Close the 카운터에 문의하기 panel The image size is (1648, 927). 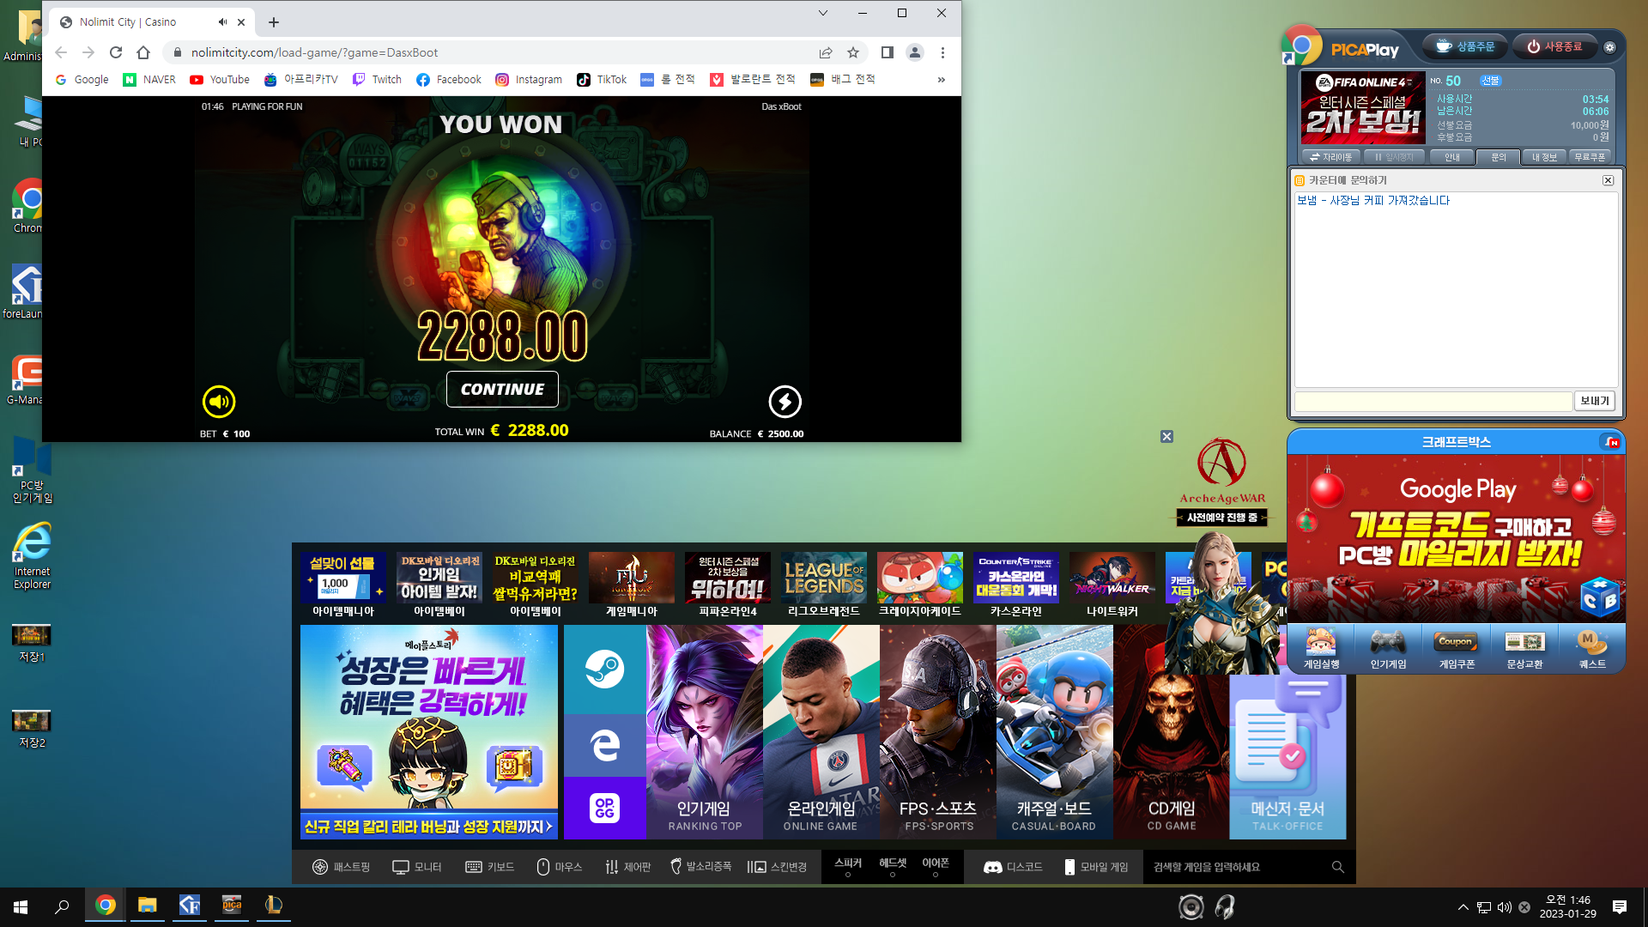(1608, 180)
